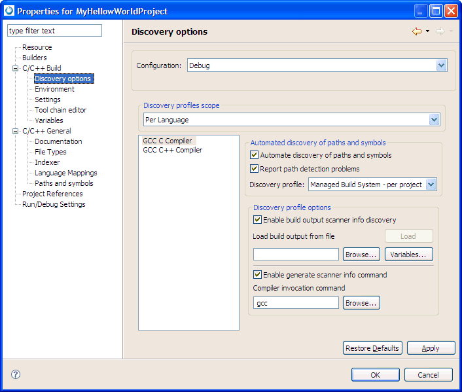Open the Discovery profile dropdown
This screenshot has width=462, height=392.
click(431, 185)
